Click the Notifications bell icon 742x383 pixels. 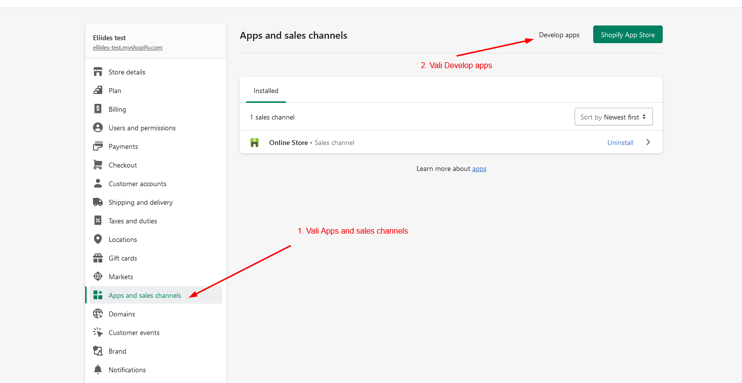[x=98, y=370]
